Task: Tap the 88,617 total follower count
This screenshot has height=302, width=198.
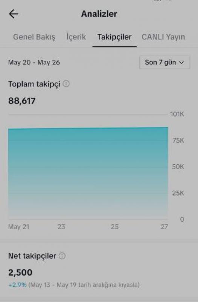Action: (x=22, y=101)
